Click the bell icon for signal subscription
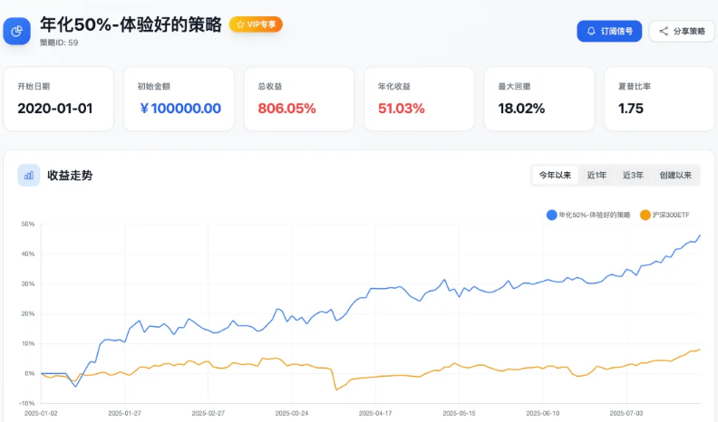This screenshot has width=718, height=422. coord(592,31)
